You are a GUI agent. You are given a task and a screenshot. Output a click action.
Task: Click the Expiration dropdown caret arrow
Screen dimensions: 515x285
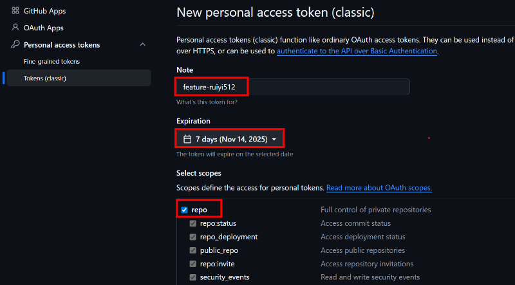pyautogui.click(x=274, y=139)
